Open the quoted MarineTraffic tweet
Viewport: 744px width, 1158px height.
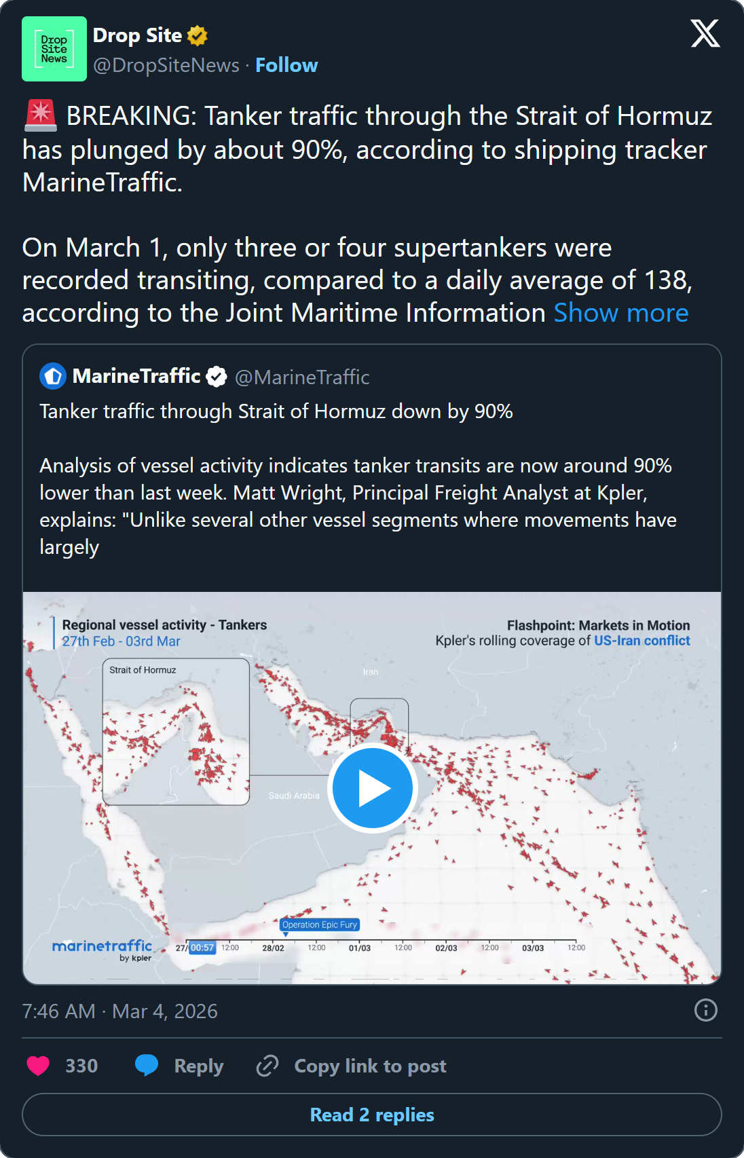click(x=372, y=475)
